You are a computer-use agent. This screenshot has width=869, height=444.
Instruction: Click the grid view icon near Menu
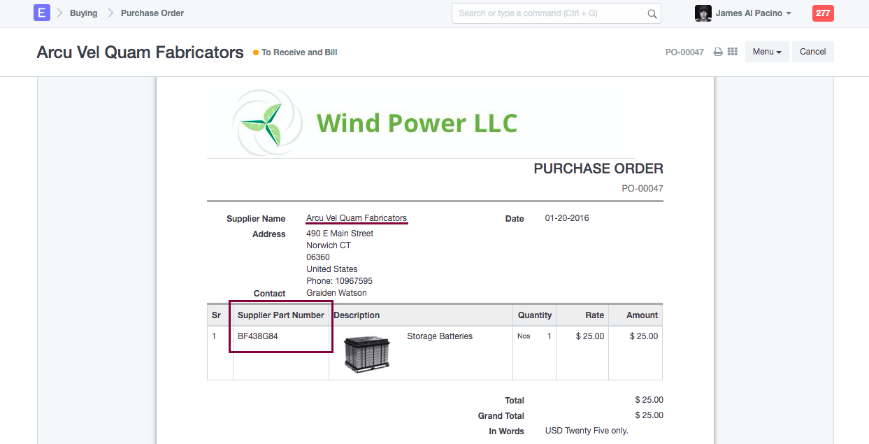[733, 52]
